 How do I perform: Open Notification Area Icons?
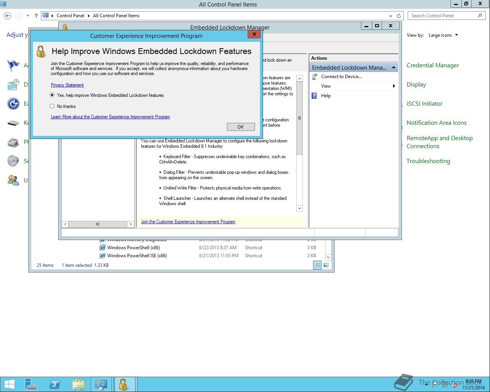(436, 123)
